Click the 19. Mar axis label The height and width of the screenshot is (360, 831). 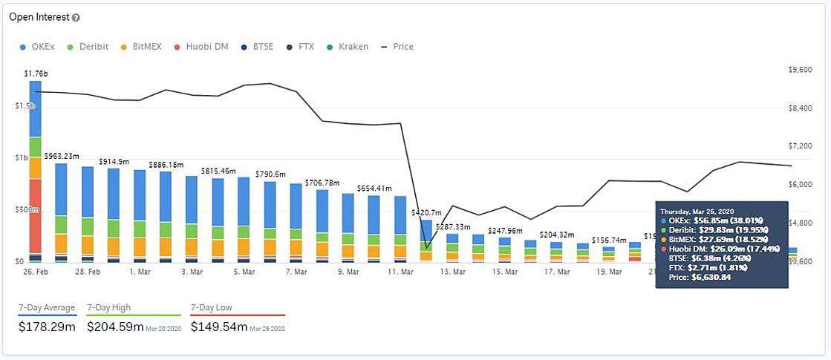609,272
